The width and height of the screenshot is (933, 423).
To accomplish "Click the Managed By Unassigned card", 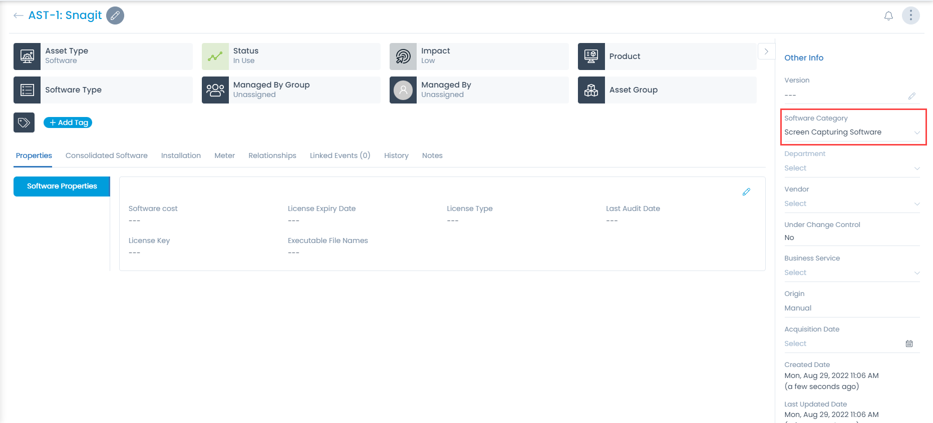I will [x=479, y=90].
